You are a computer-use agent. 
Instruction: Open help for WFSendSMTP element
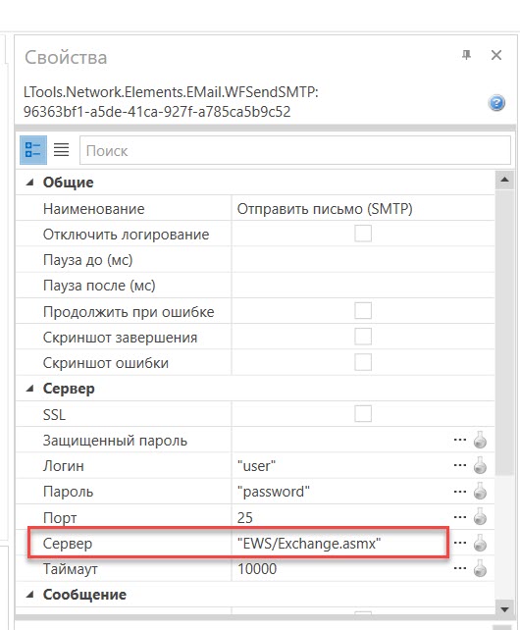click(x=496, y=103)
